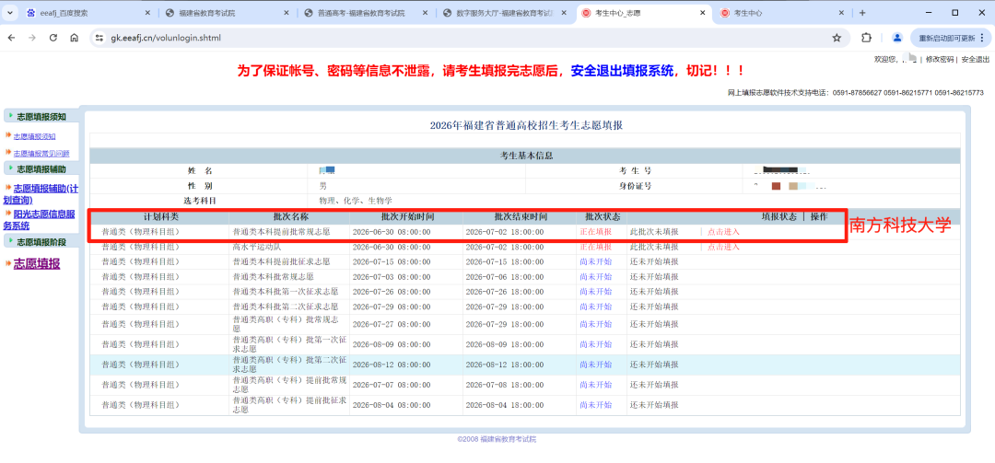The image size is (995, 463).
Task: Switch to the 普通高考-福建省教育考试院 tab
Action: coord(366,13)
